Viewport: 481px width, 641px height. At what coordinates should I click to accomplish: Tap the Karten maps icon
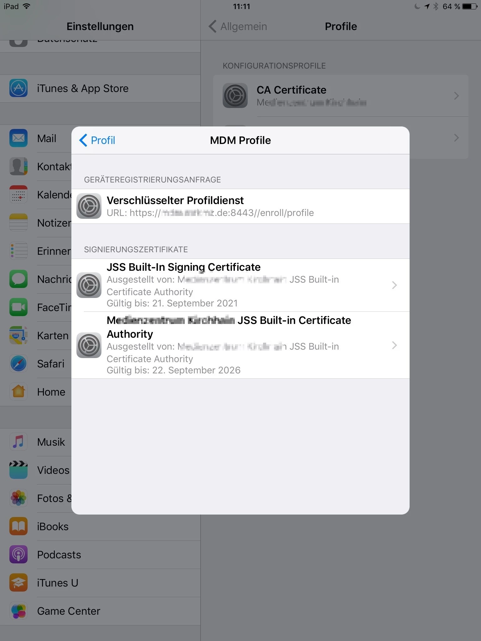(x=18, y=335)
